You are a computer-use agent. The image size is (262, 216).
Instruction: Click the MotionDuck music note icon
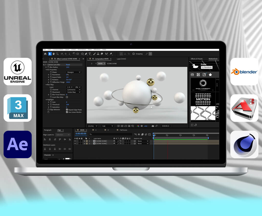(196, 125)
